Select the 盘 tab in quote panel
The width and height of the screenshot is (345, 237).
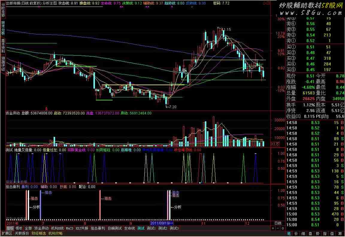coord(311,233)
